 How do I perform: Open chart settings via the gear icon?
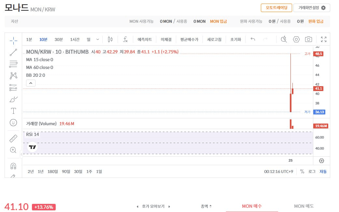(x=296, y=39)
